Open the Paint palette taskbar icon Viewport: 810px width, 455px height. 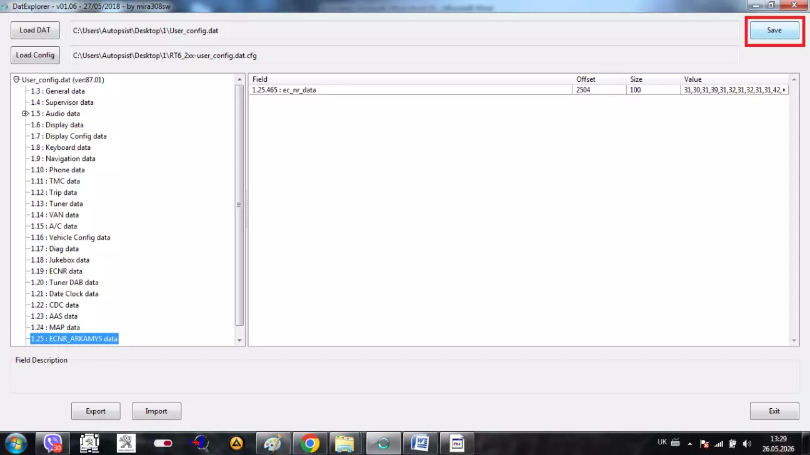(273, 443)
